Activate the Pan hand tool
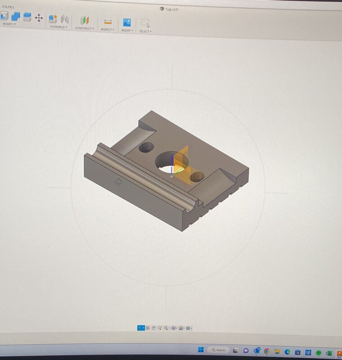Screen dimensions: 342x360 (x=154, y=328)
